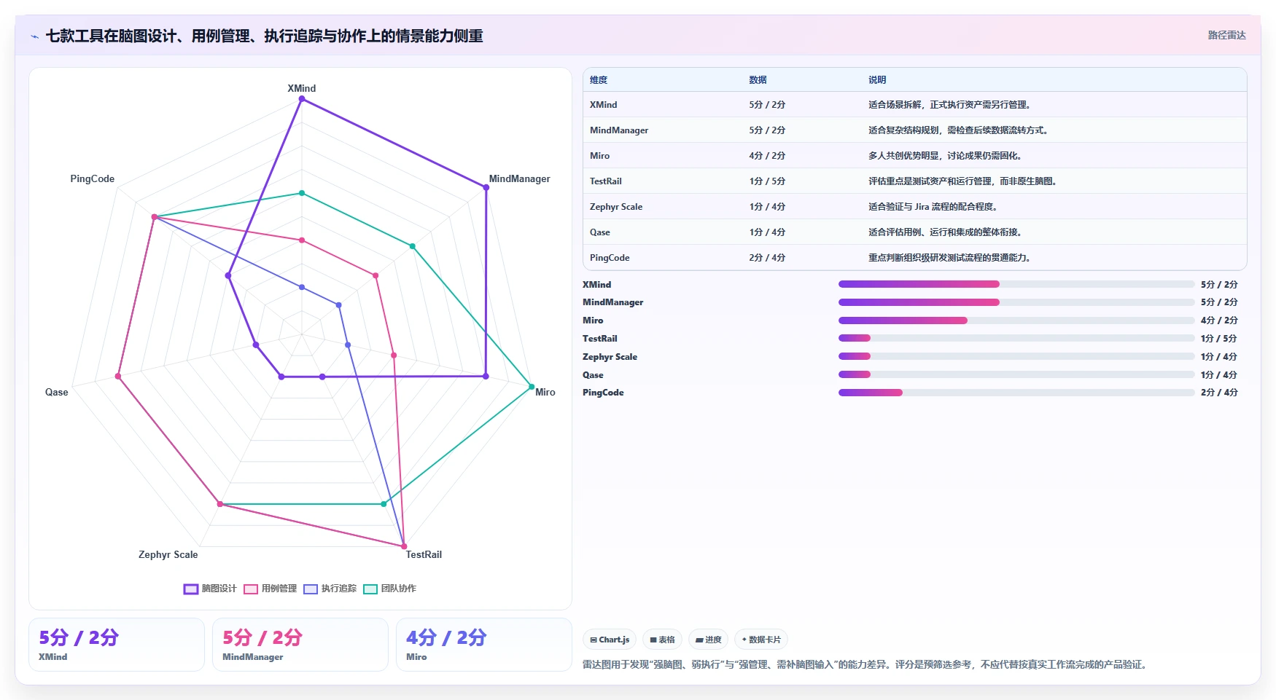
Task: Click the title icon beside 七款工具 heading
Action: (x=35, y=36)
